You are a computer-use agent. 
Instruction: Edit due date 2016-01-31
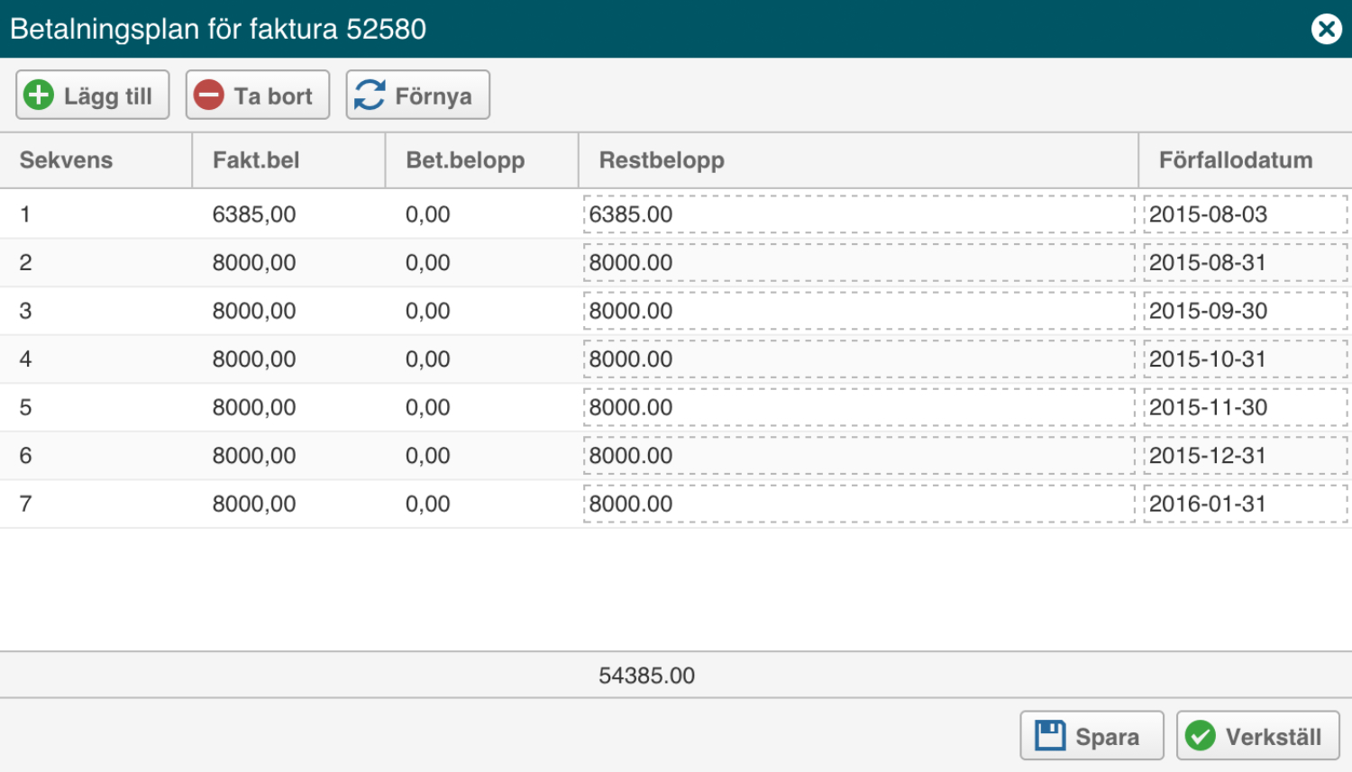point(1246,504)
